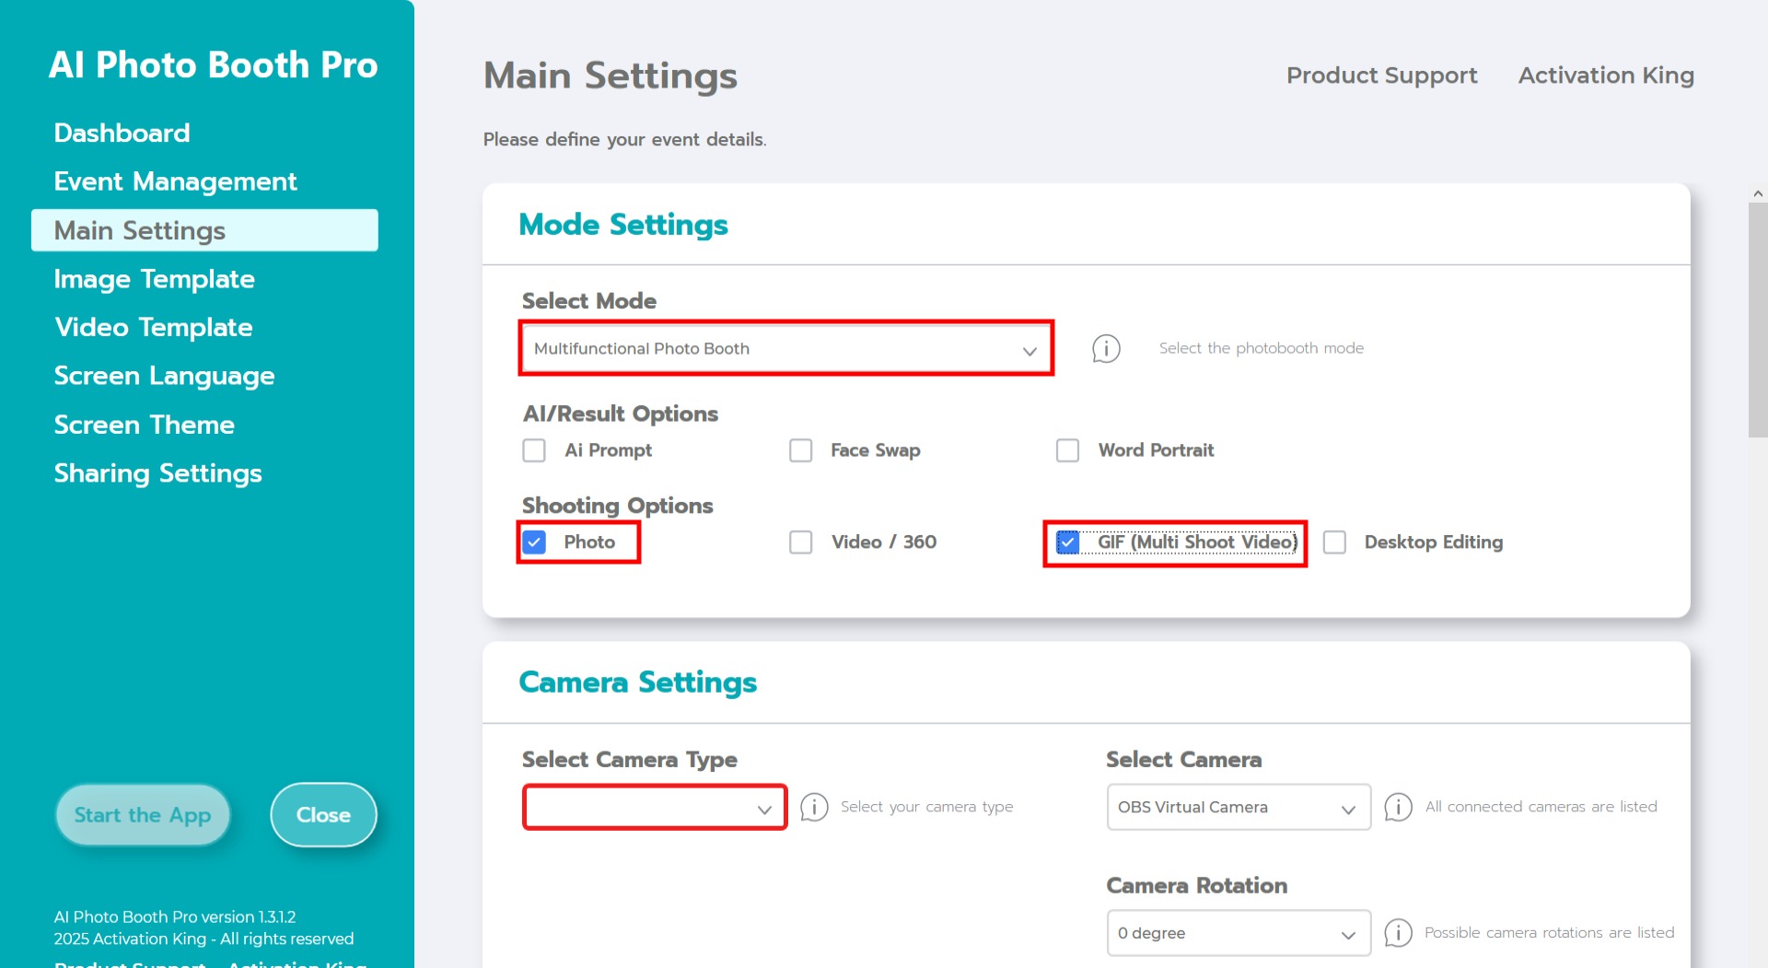1768x968 pixels.
Task: Open the OBS Virtual Camera dropdown
Action: (1238, 808)
